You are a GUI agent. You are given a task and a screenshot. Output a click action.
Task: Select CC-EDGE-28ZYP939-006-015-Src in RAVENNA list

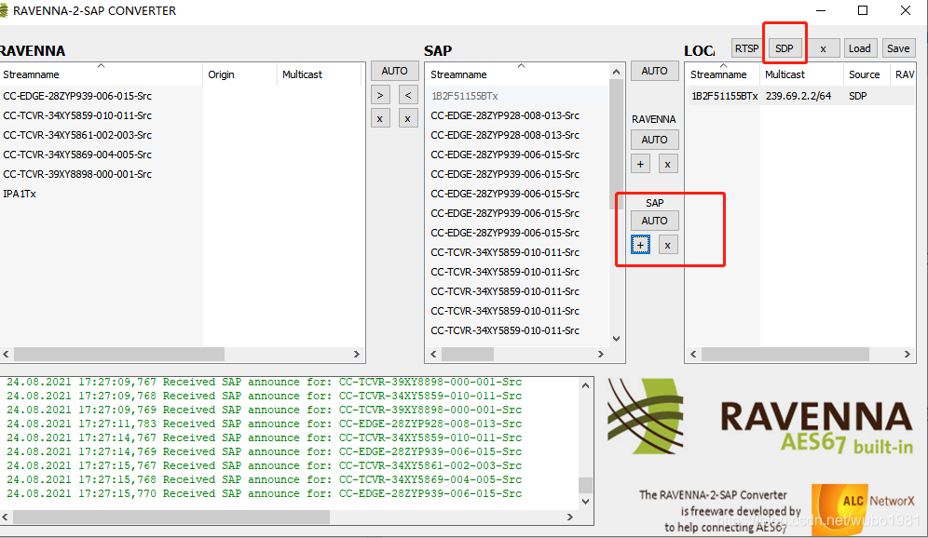(x=77, y=96)
